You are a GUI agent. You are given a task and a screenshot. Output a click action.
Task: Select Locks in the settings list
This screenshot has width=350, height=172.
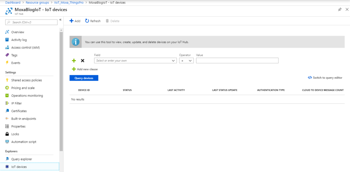click(15, 134)
